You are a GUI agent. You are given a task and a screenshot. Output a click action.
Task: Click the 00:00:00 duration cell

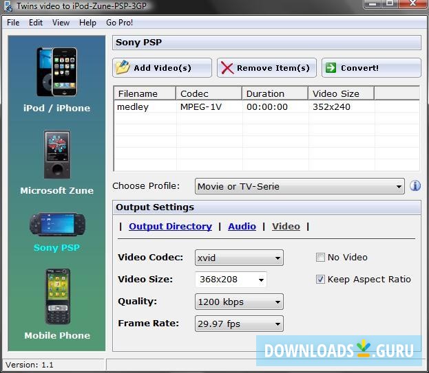pyautogui.click(x=267, y=106)
